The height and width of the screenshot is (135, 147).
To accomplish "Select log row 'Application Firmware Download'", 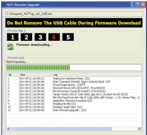I will click(74, 101).
